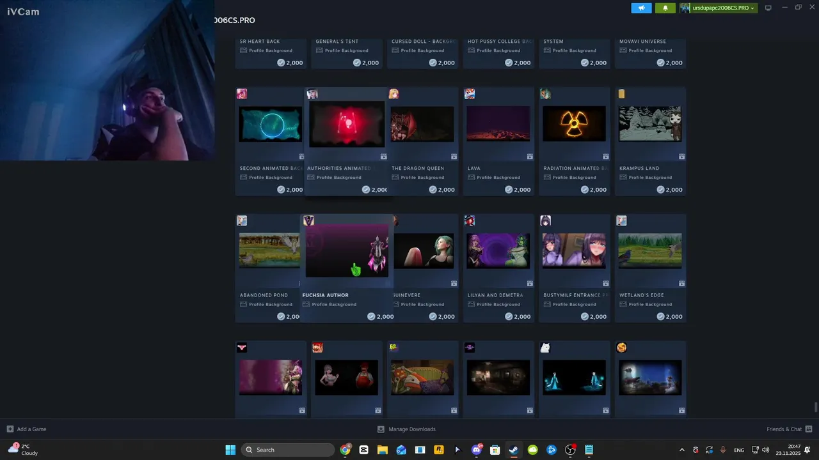This screenshot has height=460, width=819.
Task: Open the Krampus Land snowy thumbnail
Action: click(x=650, y=123)
